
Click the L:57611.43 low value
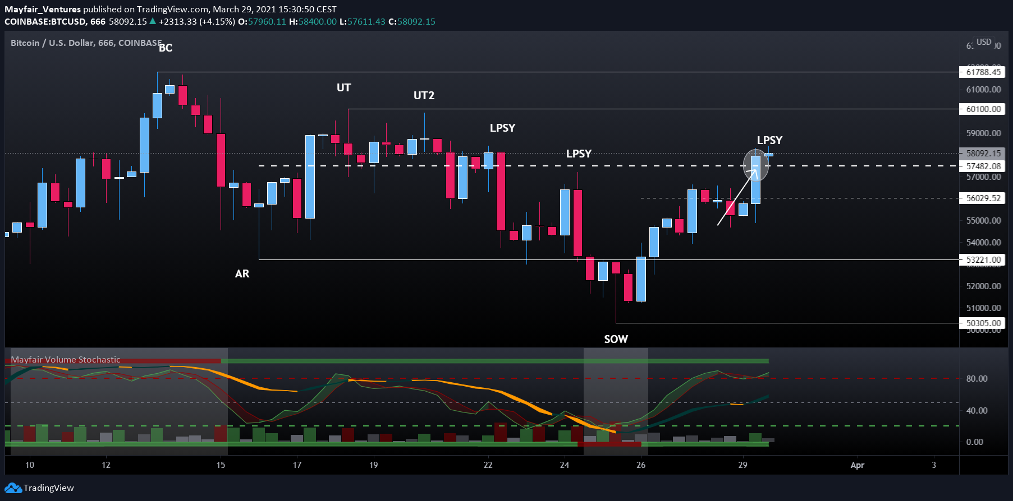[x=363, y=21]
